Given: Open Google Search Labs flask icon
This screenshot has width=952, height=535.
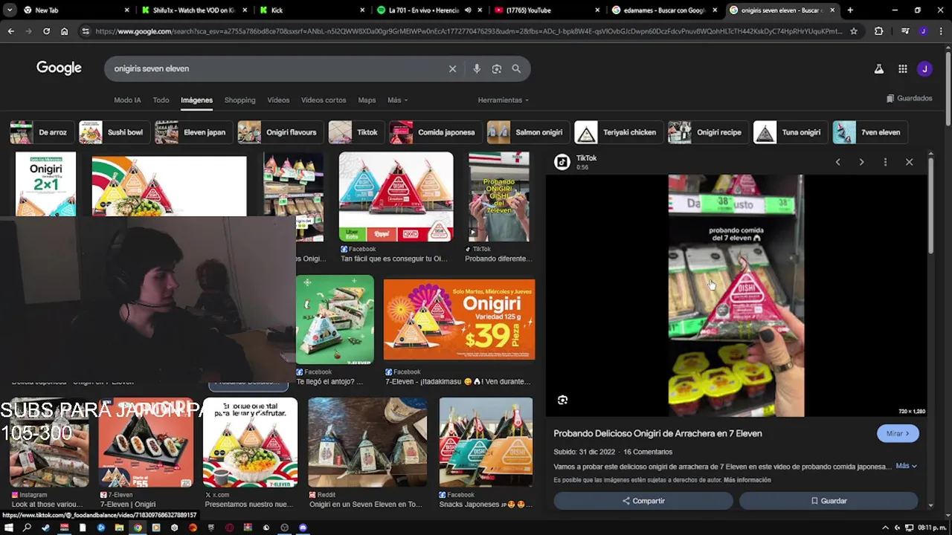Looking at the screenshot, I should [x=878, y=68].
